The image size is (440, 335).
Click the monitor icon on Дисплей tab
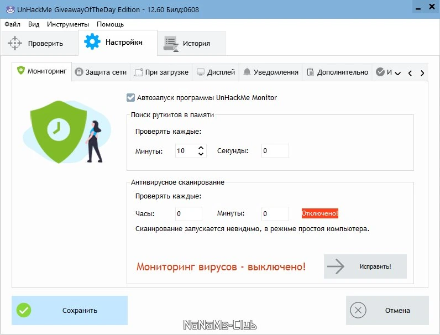[201, 72]
